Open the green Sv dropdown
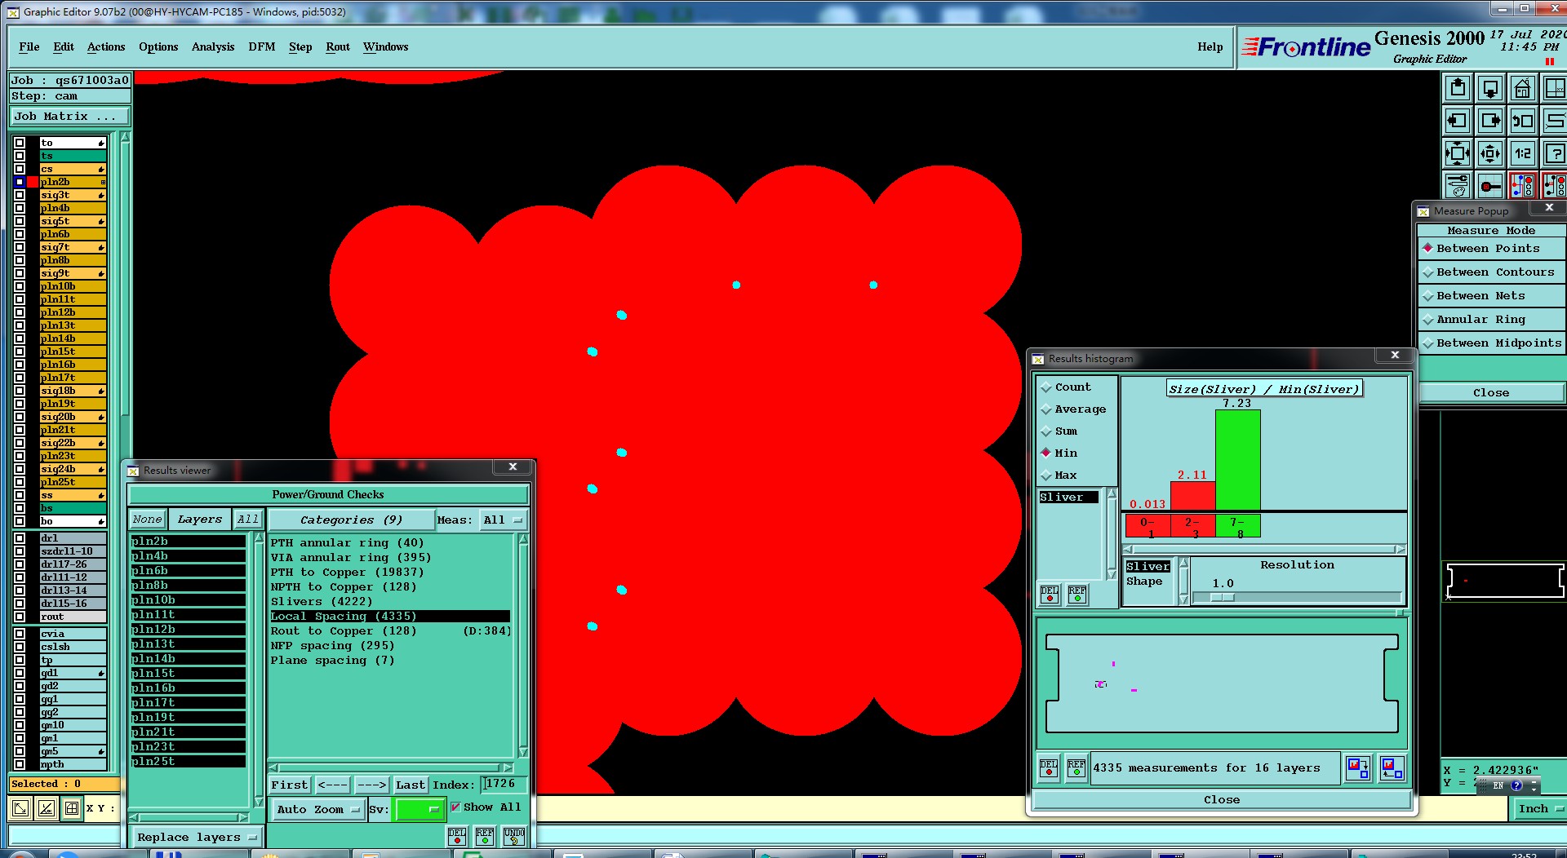This screenshot has width=1567, height=858. pos(419,809)
